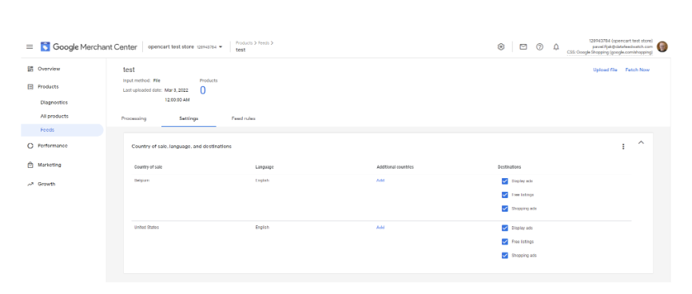Click the United States country of sale cell

pos(146,228)
